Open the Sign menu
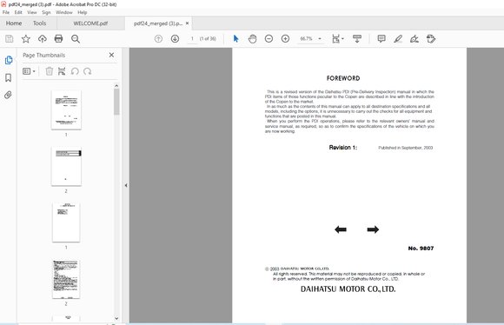Image resolution: width=504 pixels, height=325 pixels. 46,12
